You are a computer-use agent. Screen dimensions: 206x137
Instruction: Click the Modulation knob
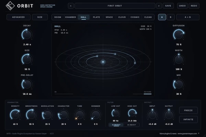coord(47,115)
